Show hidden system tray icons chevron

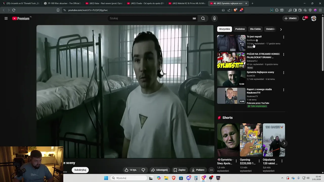282,178
